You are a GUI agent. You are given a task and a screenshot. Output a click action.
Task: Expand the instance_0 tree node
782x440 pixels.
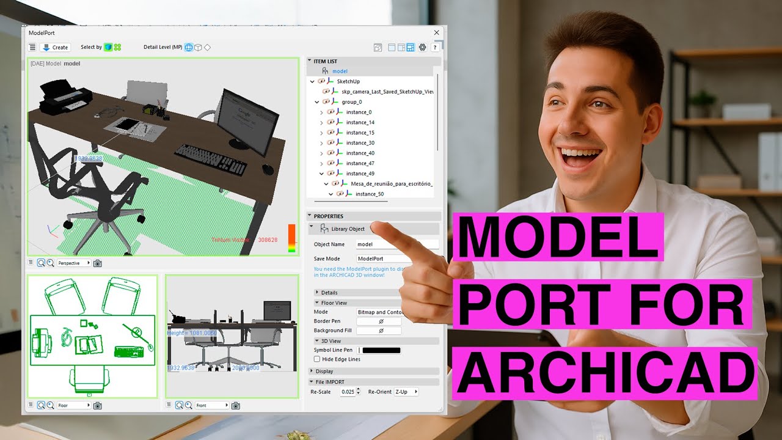click(x=322, y=112)
